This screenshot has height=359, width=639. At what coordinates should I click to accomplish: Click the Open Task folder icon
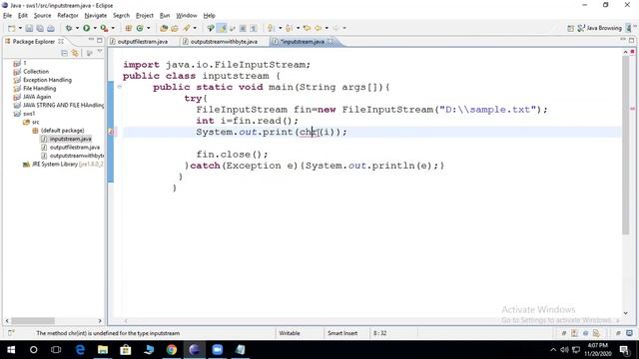coord(175,28)
